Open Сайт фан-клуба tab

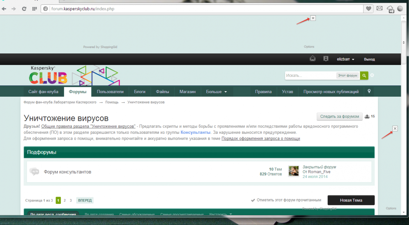pos(43,92)
